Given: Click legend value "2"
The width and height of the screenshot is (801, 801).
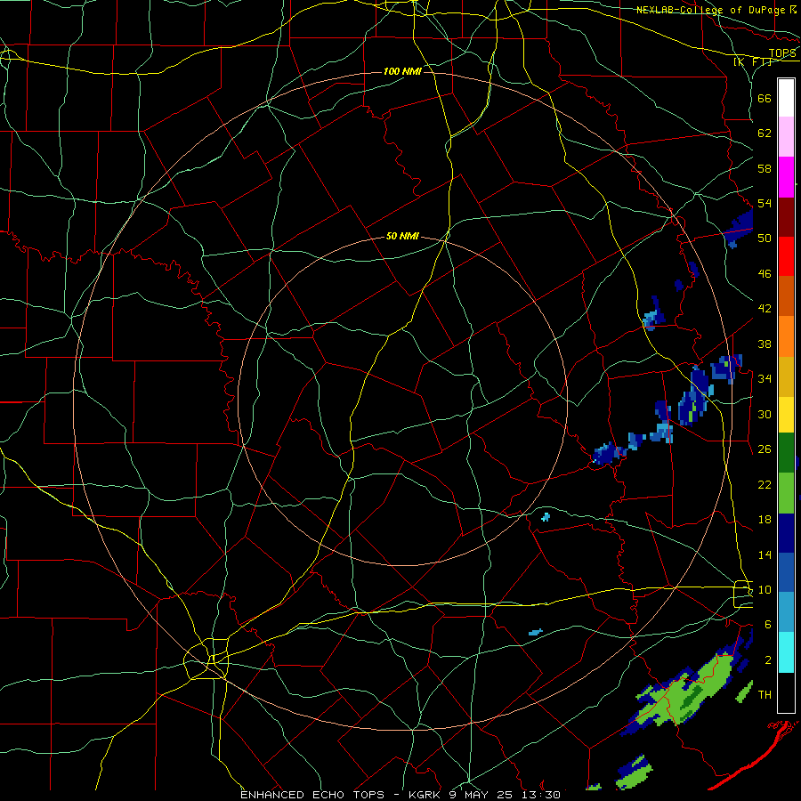Looking at the screenshot, I should tap(768, 660).
